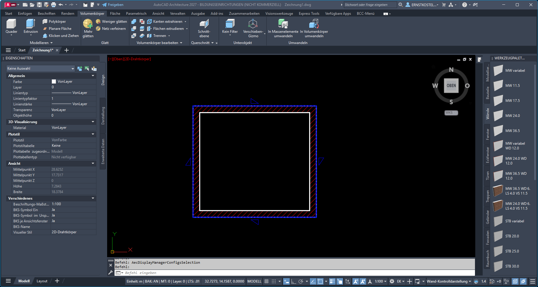The width and height of the screenshot is (538, 287).
Task: Click Weniger glätten tool
Action: coord(111,22)
